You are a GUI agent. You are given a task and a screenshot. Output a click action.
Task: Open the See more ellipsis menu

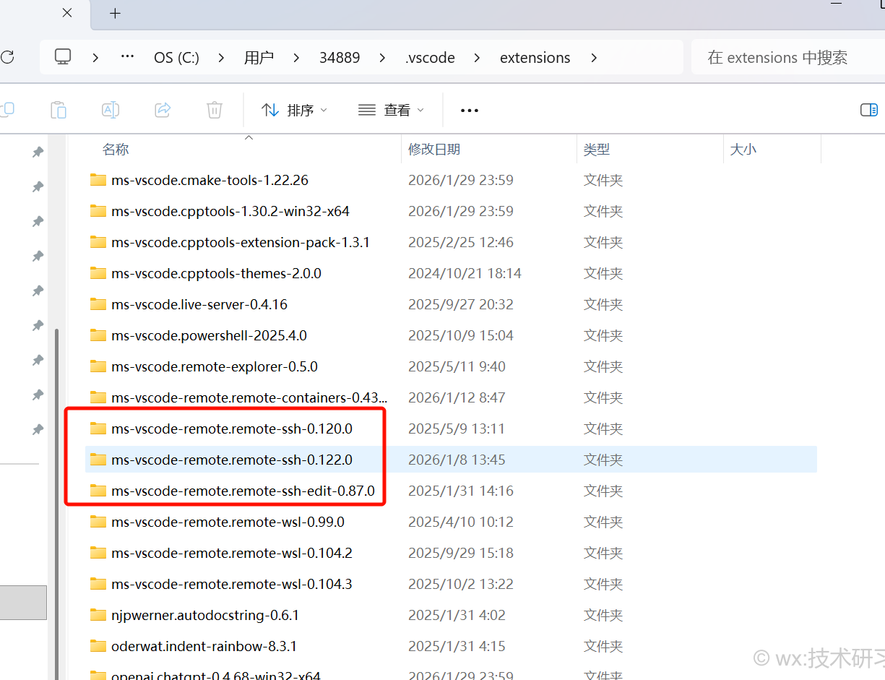470,110
